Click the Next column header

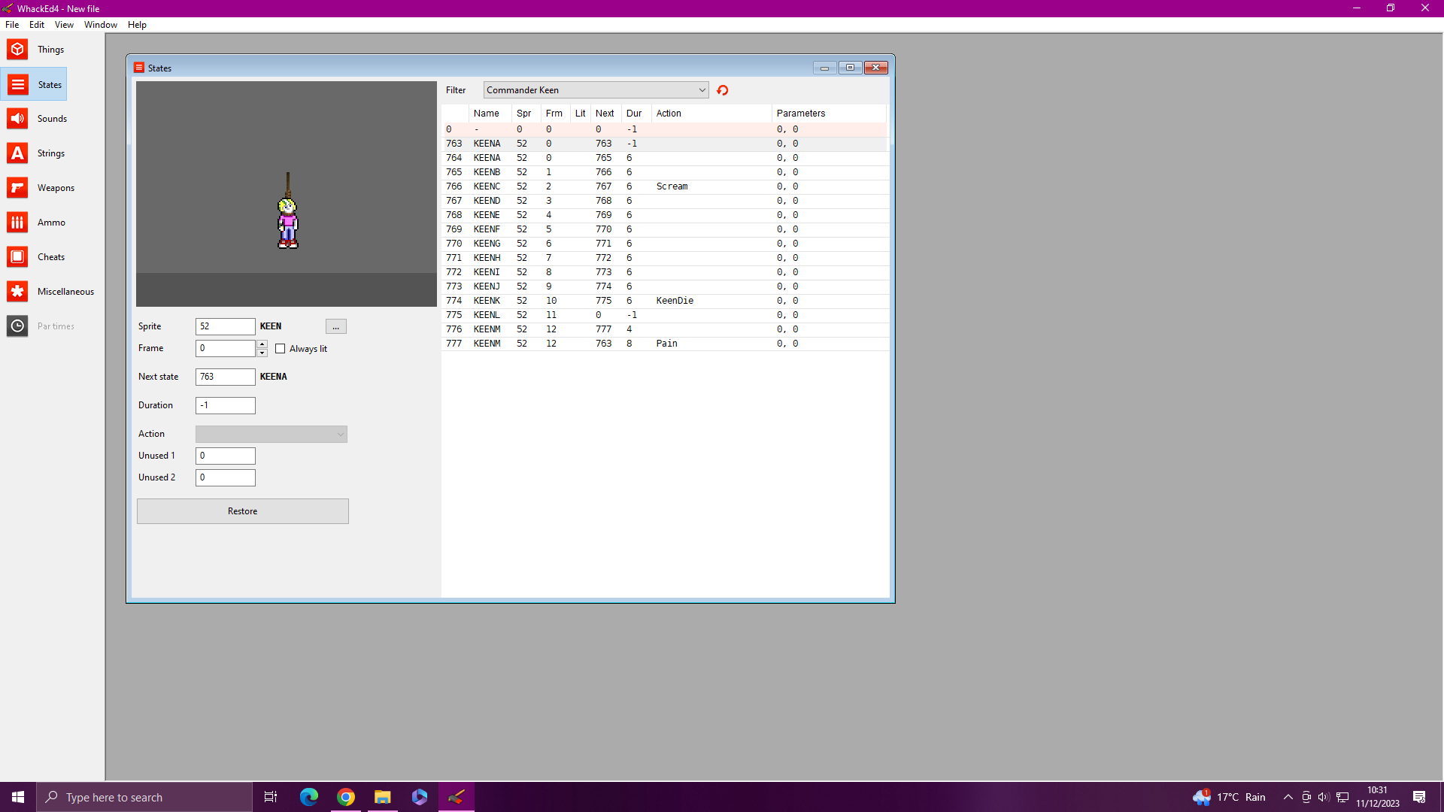point(606,114)
